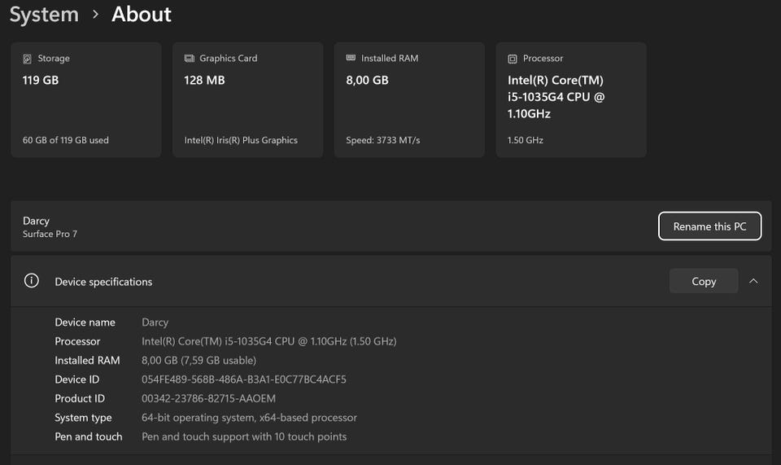Click the Device specifications header row
Image resolution: width=781 pixels, height=465 pixels.
click(325, 281)
